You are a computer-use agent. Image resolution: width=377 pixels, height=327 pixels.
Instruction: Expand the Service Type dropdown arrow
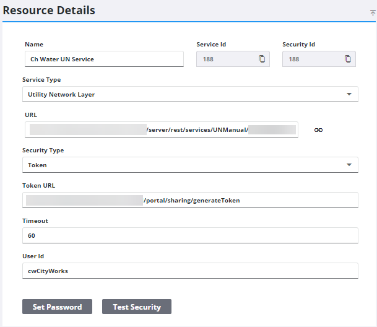pos(349,95)
